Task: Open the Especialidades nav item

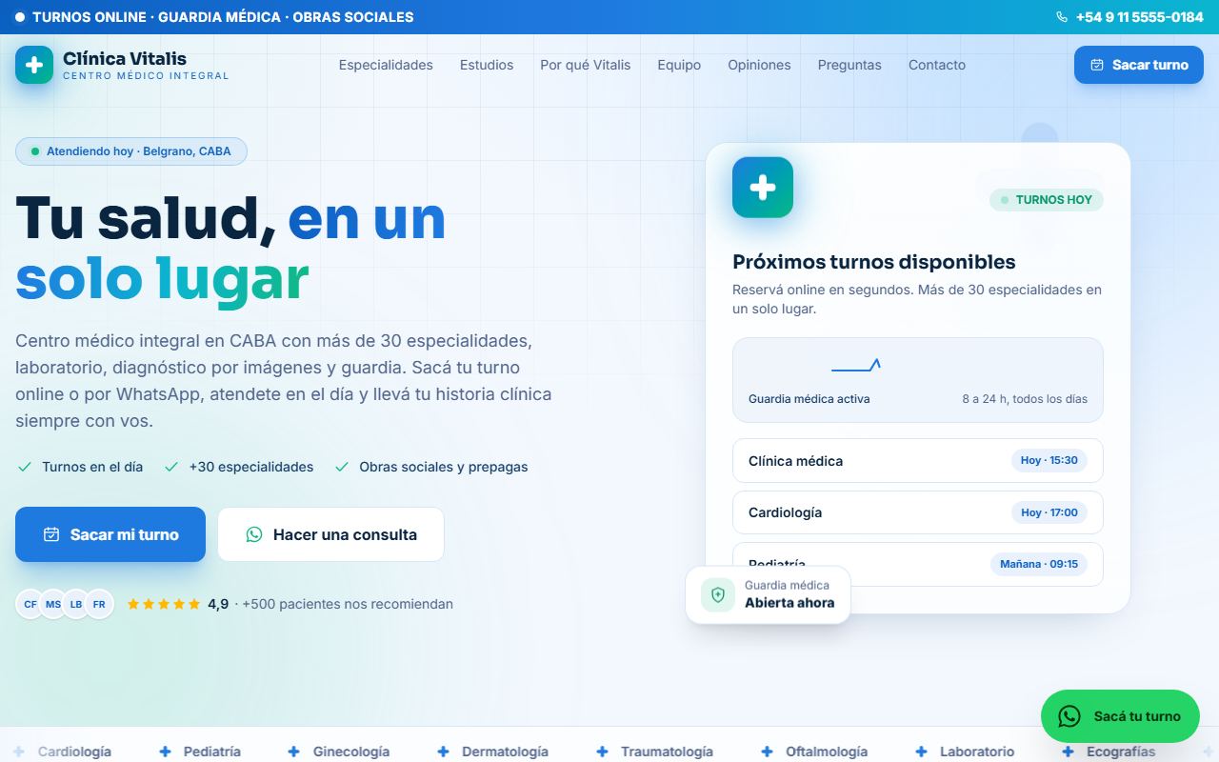Action: point(386,65)
